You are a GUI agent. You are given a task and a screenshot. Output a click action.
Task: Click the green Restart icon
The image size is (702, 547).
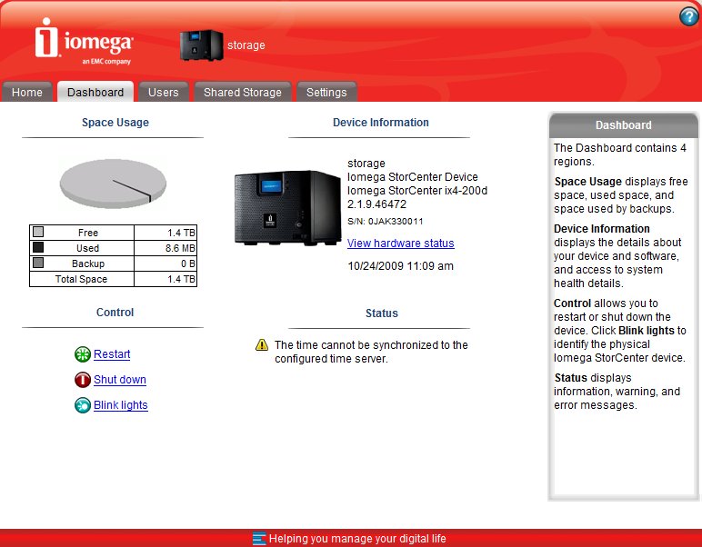(x=83, y=354)
